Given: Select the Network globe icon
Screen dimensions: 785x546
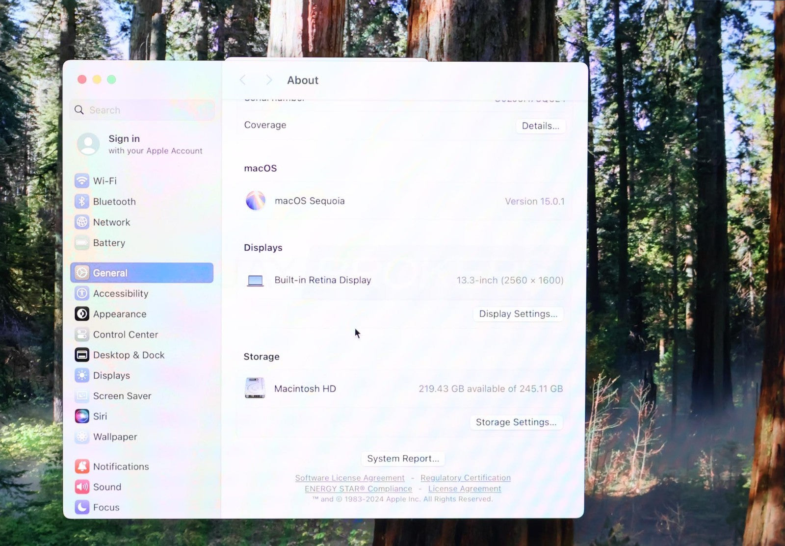Looking at the screenshot, I should [x=82, y=222].
